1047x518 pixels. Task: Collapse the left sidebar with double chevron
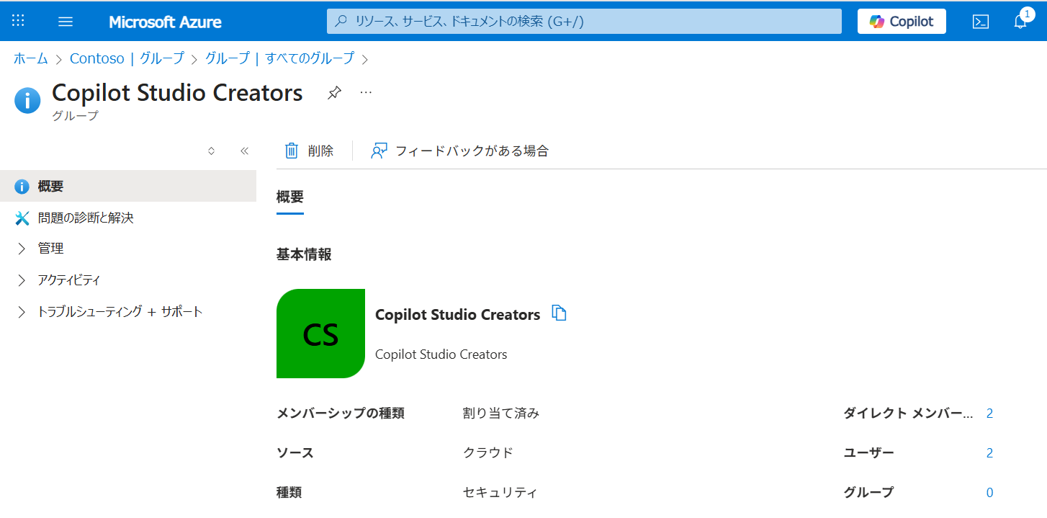tap(244, 151)
